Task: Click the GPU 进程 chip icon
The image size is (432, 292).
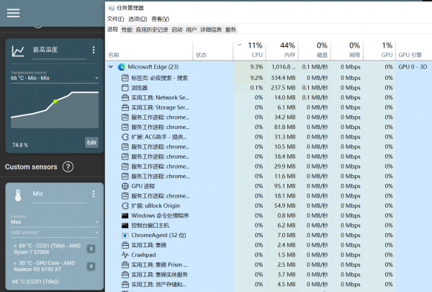Action: click(x=125, y=186)
